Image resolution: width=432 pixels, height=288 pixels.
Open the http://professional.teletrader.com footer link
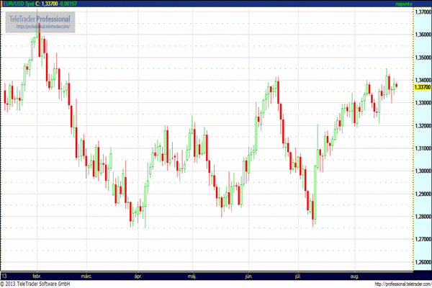[395, 284]
